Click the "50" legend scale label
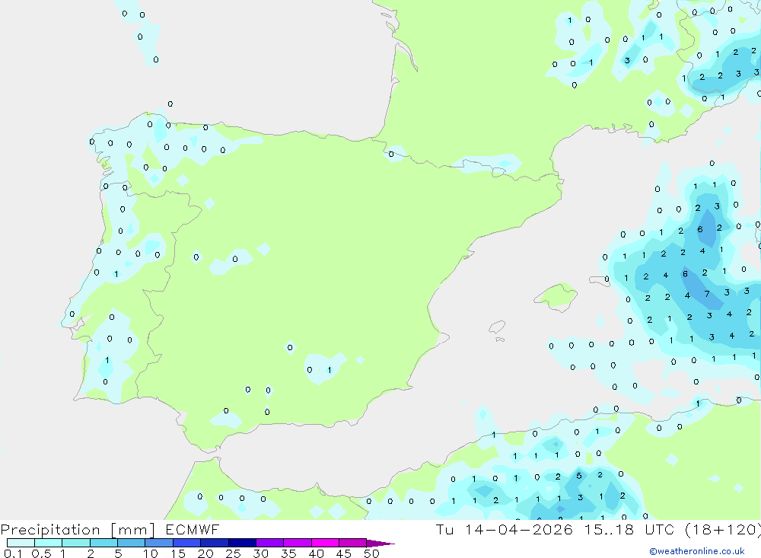Viewport: 761px width, 558px height. pos(371,553)
